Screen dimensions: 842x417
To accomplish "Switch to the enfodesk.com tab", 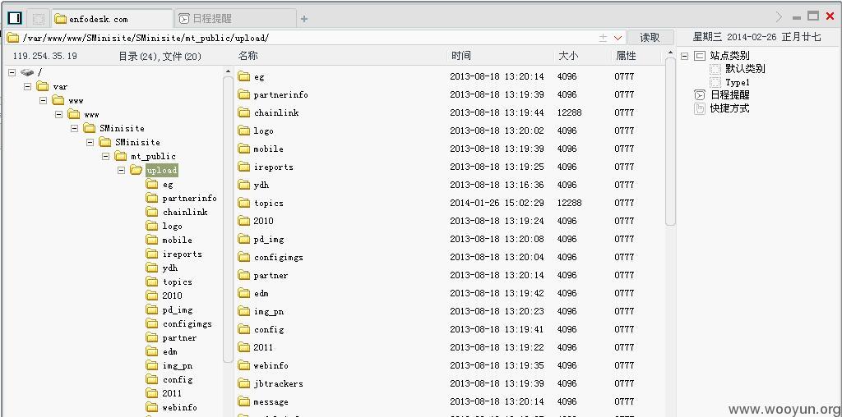I will click(x=112, y=19).
